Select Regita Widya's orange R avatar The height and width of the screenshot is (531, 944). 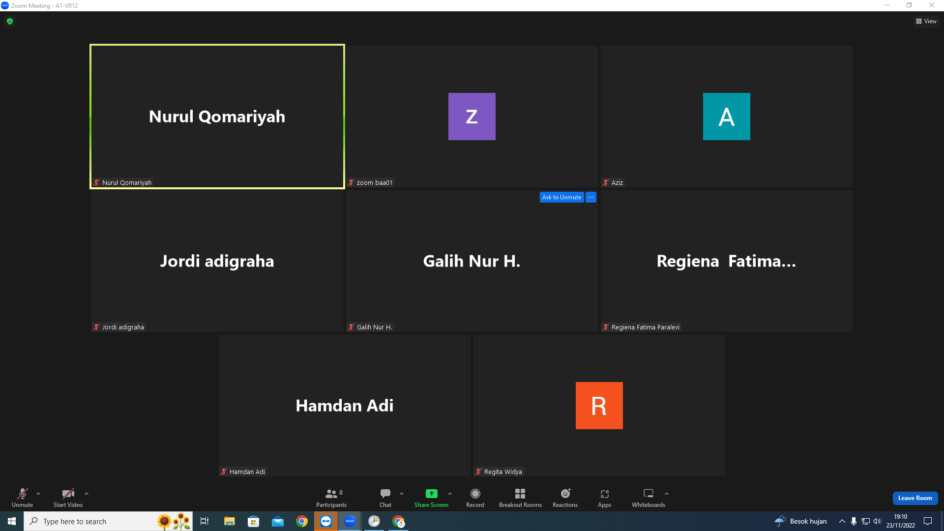[599, 406]
